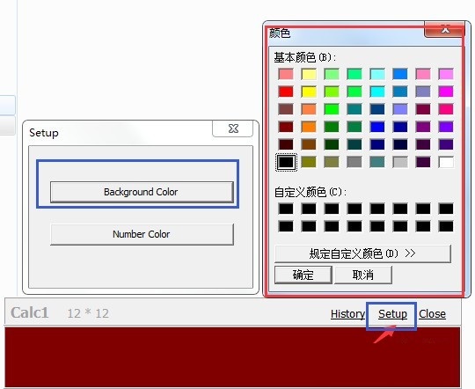Screen dimensions: 475x389
Task: Pick the pure red swatch
Action: pos(286,92)
